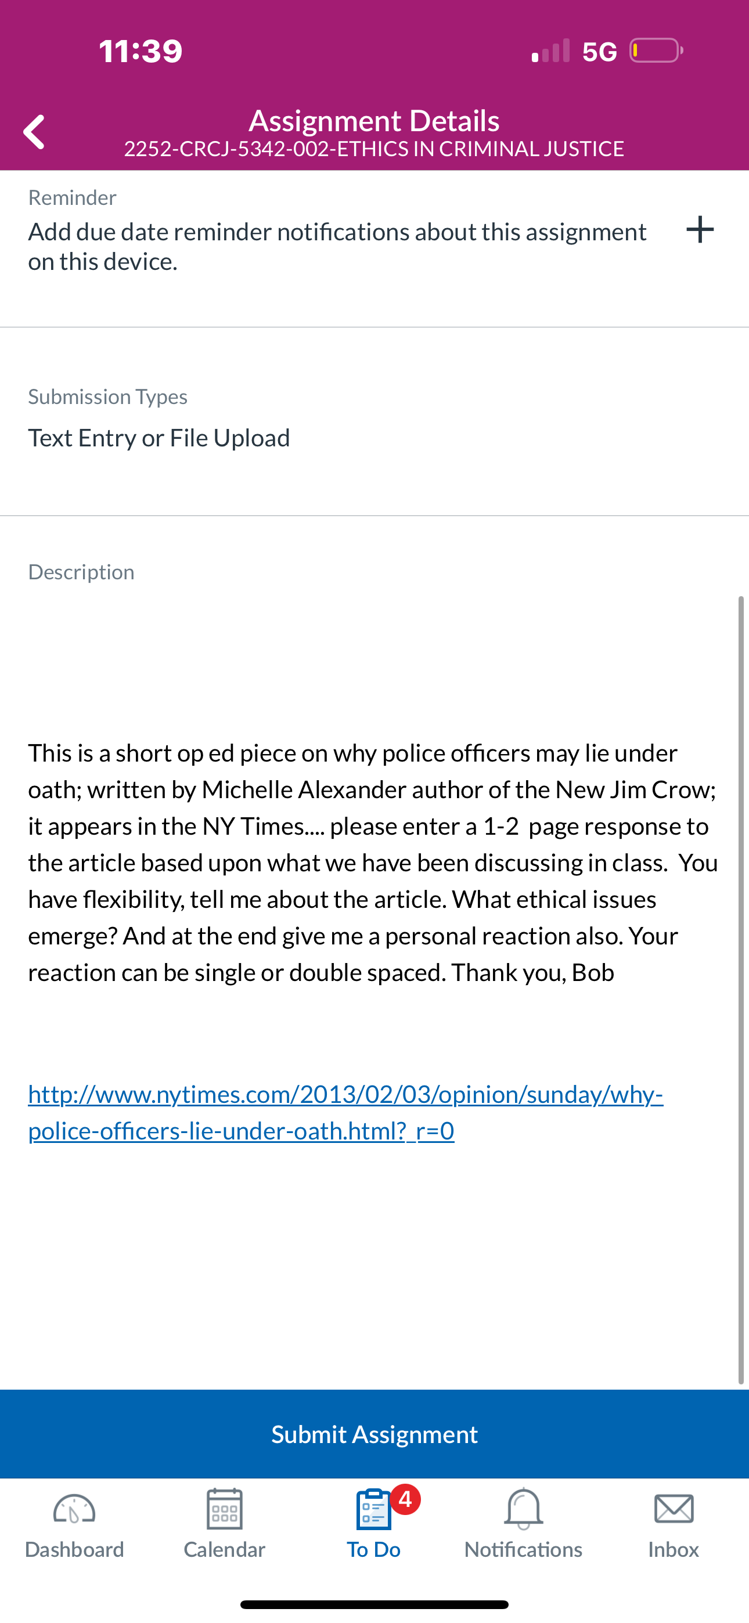Screen dimensions: 749x1623
Task: Tap the back arrow in header
Action: click(x=34, y=132)
